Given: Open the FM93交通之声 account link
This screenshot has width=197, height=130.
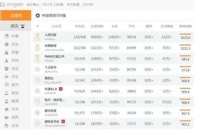Looking at the screenshot, I should tap(54, 56).
